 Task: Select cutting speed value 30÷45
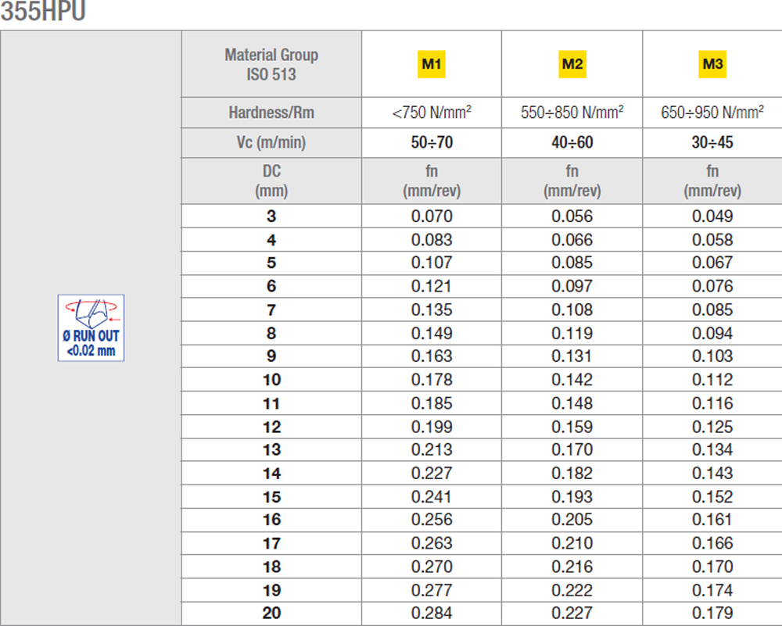712,142
